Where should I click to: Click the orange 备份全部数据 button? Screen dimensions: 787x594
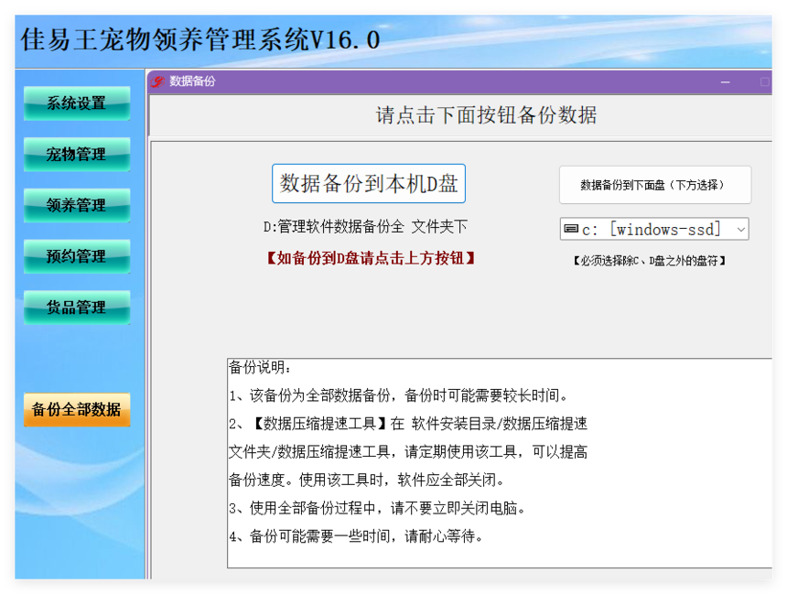(77, 410)
